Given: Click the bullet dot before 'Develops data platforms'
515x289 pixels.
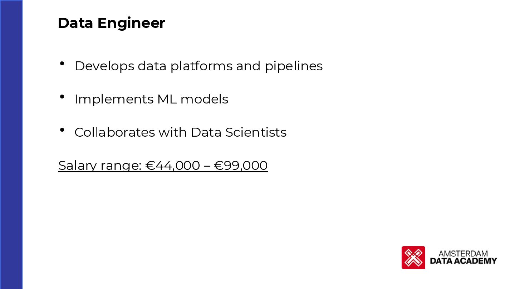Looking at the screenshot, I should pos(62,64).
